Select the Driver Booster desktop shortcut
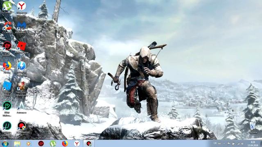262x147 pixels. 7,49
